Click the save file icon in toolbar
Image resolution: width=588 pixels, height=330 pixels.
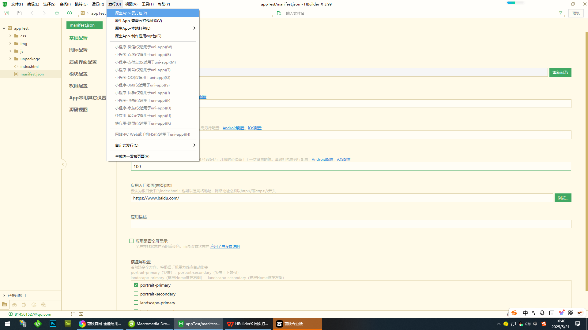[x=19, y=13]
